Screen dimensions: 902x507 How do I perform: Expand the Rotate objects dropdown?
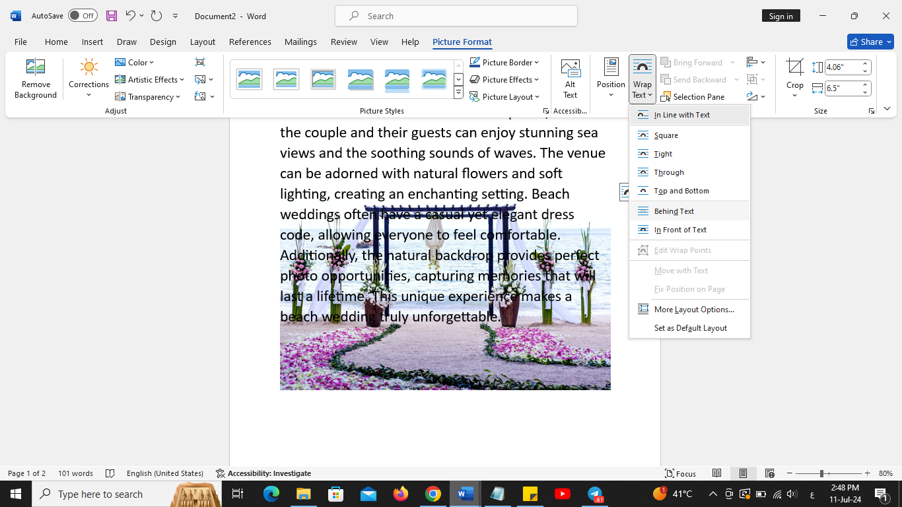[756, 96]
